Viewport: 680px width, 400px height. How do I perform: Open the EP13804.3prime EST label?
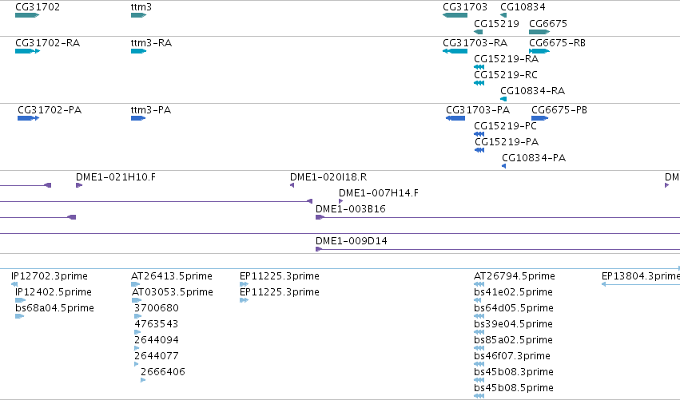641,276
